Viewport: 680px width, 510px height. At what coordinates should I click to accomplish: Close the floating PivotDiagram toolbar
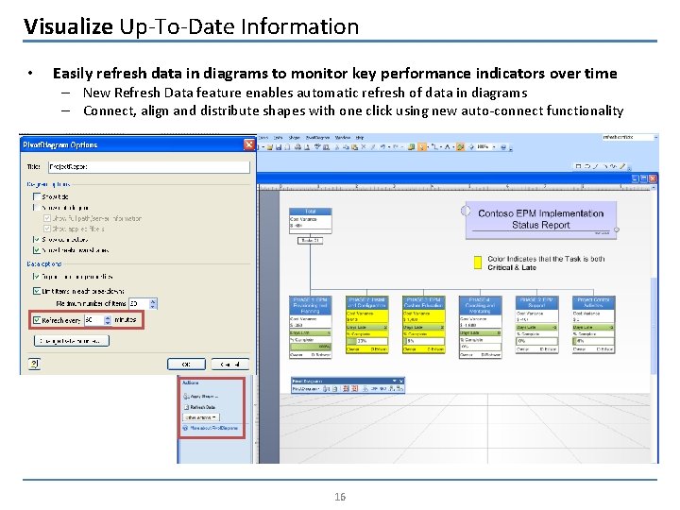coord(401,382)
